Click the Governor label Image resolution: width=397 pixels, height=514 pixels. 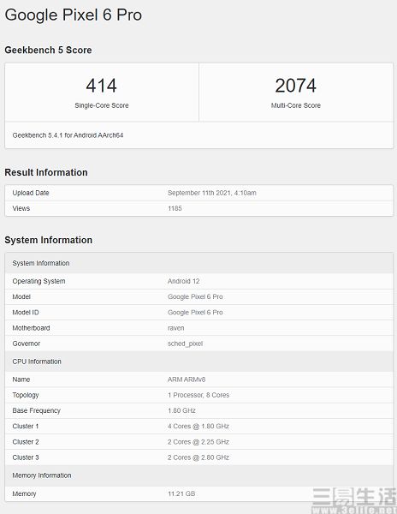point(27,344)
